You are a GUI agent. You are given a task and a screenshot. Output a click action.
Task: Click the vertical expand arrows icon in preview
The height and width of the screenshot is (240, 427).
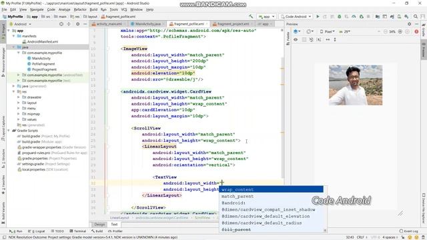tap(335, 39)
